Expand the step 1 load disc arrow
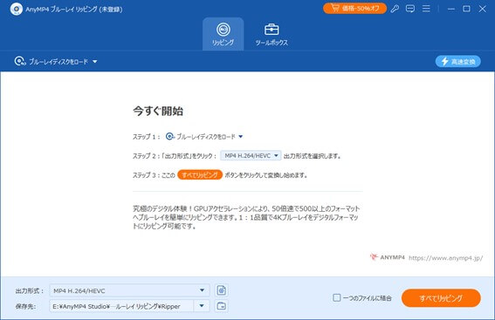 click(241, 137)
